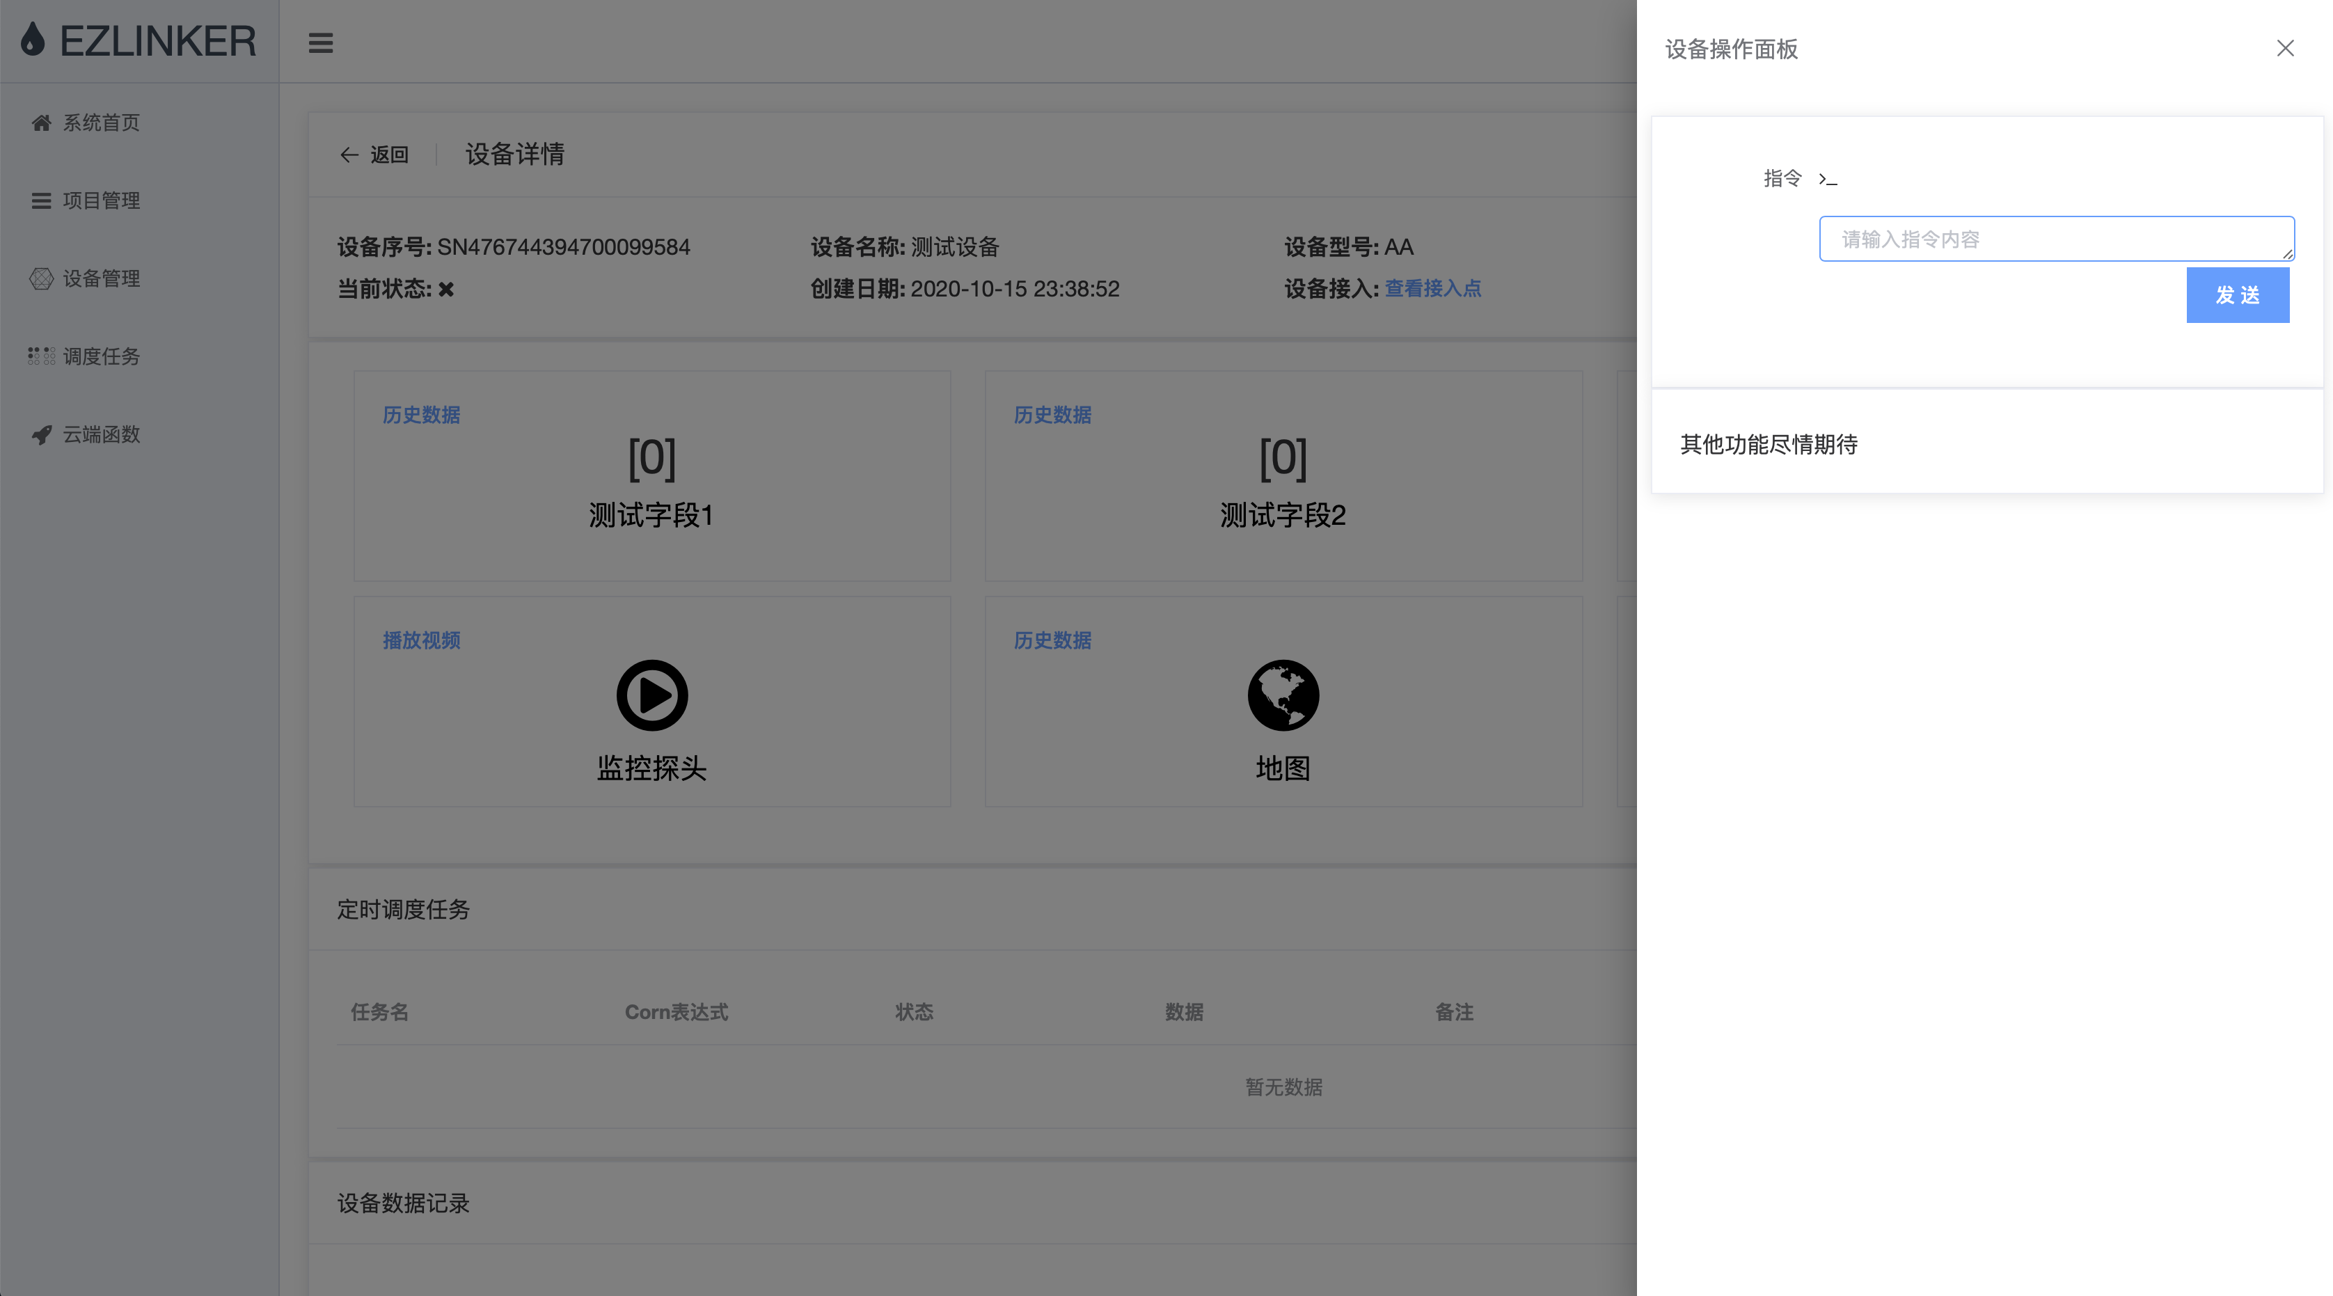Open 项目管理 in the sidebar
This screenshot has height=1296, width=2333.
tap(102, 201)
